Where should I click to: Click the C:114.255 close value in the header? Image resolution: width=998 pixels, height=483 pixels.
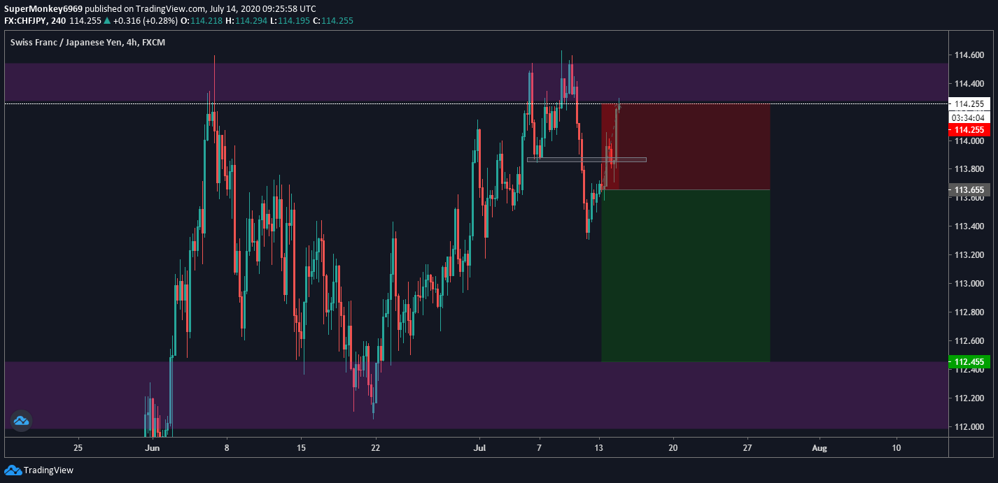pyautogui.click(x=332, y=20)
